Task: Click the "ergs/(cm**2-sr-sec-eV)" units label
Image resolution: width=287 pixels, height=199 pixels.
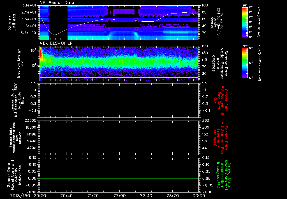Action: pos(260,63)
